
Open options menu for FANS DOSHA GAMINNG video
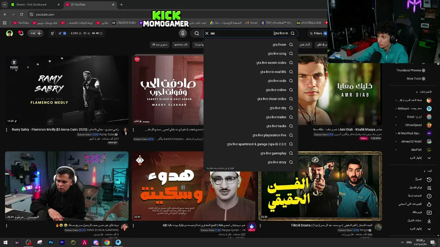point(7,226)
